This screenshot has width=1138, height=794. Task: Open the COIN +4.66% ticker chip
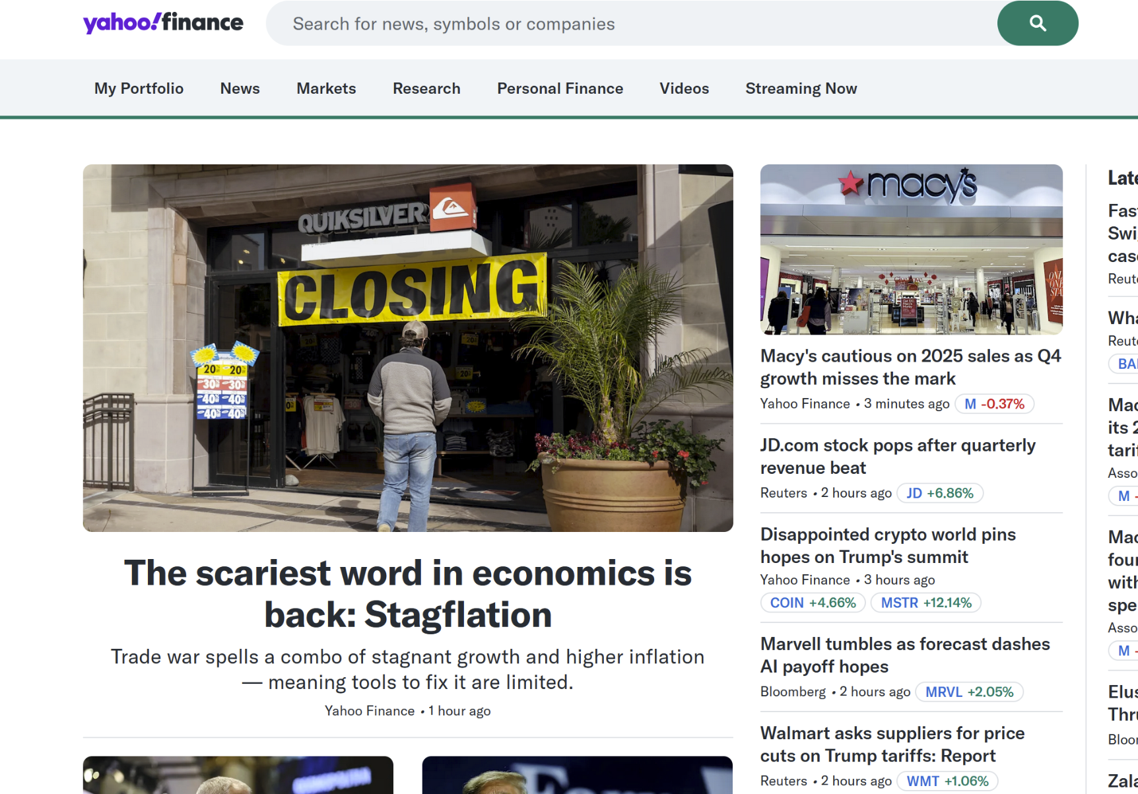click(x=813, y=603)
